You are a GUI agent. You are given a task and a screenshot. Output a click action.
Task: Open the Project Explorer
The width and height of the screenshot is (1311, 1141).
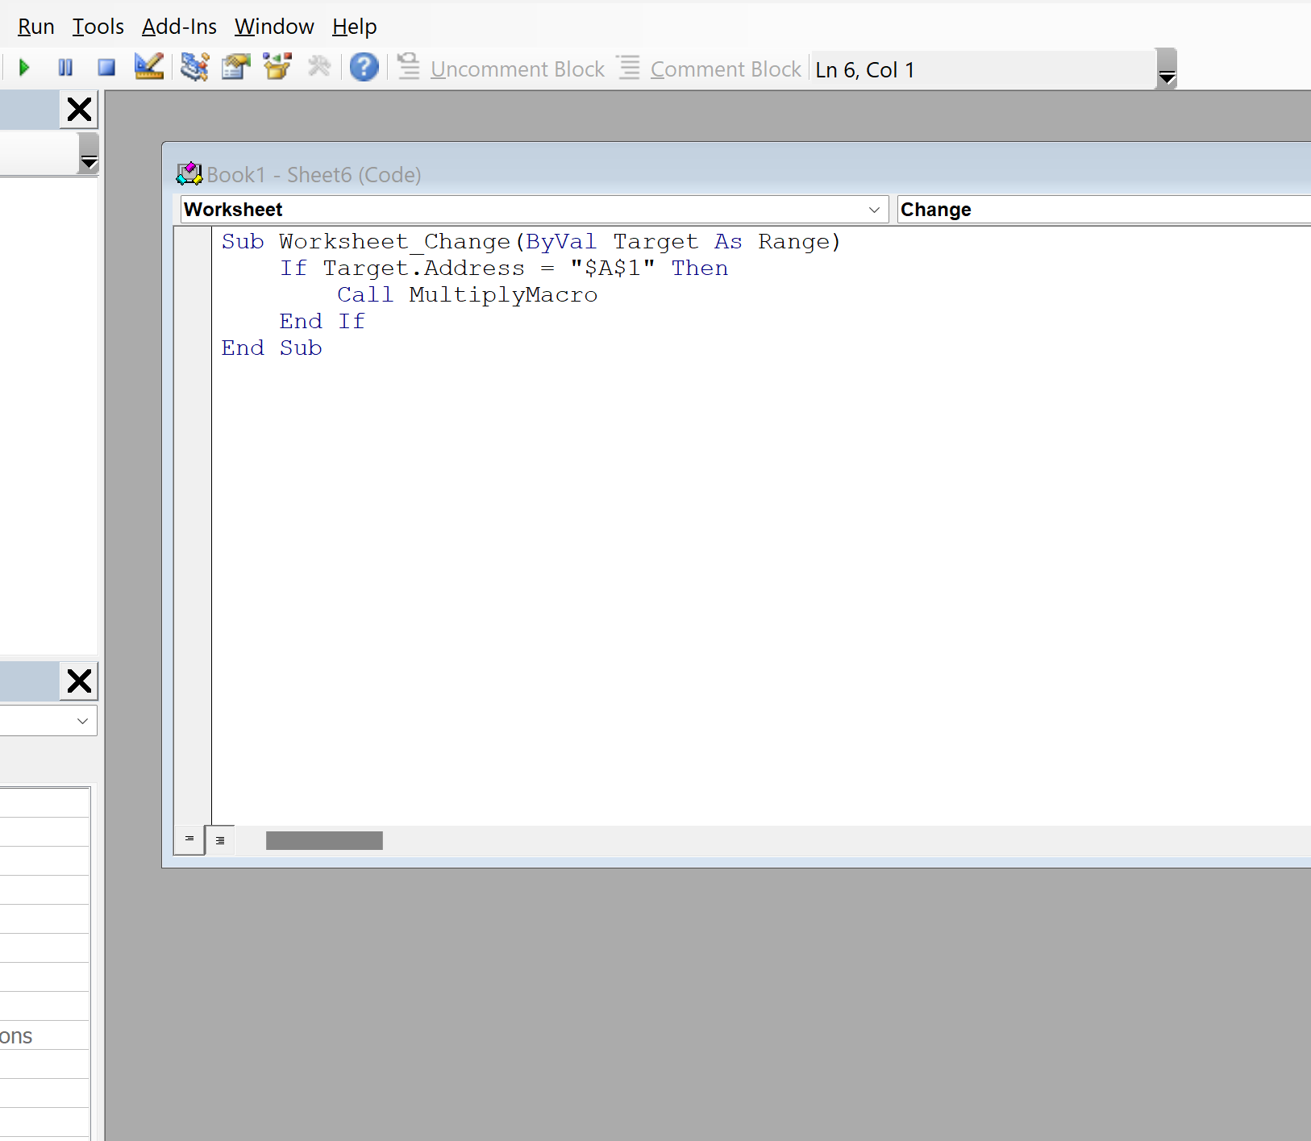point(194,68)
